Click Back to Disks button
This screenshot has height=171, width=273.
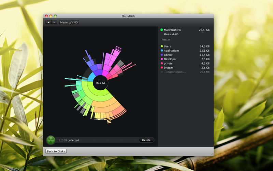pyautogui.click(x=56, y=151)
